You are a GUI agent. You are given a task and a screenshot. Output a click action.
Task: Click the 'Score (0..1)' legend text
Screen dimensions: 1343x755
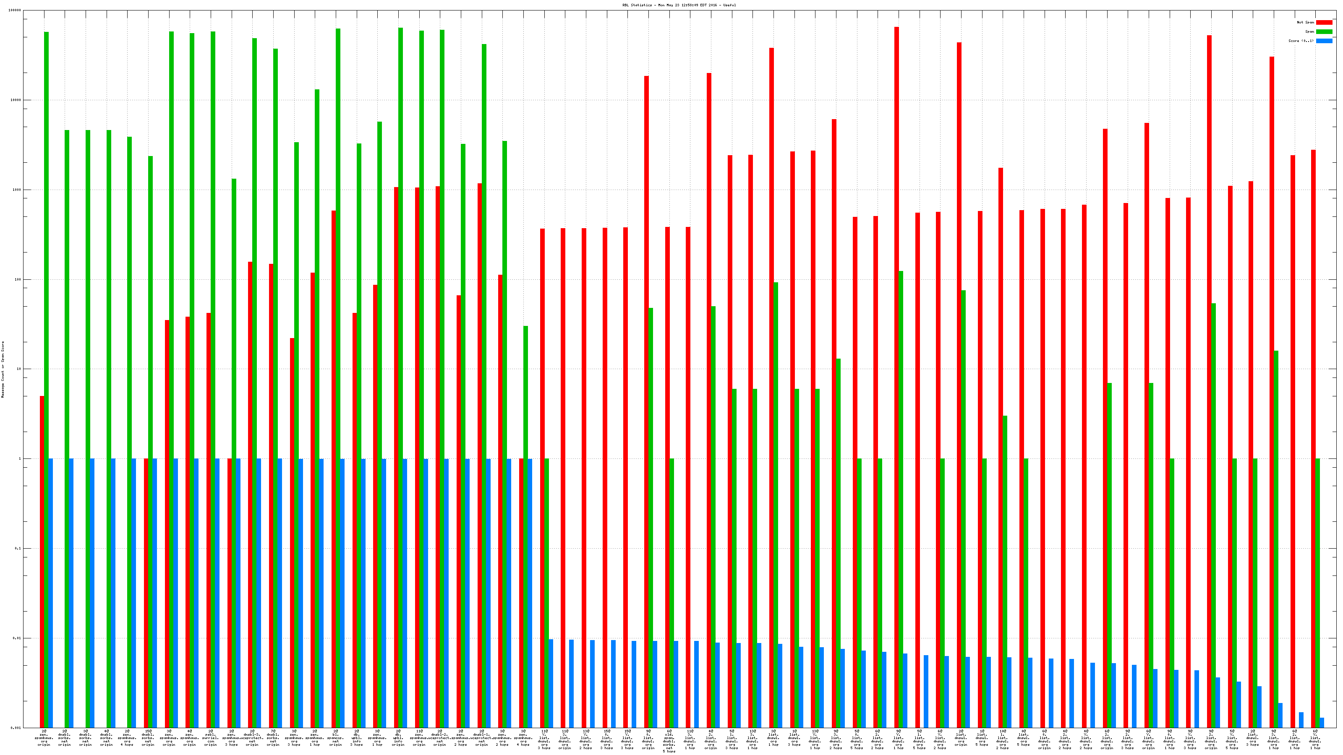1301,41
